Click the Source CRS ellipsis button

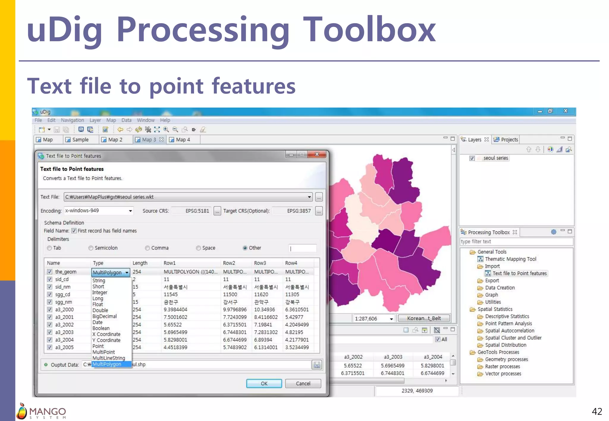pyautogui.click(x=217, y=211)
